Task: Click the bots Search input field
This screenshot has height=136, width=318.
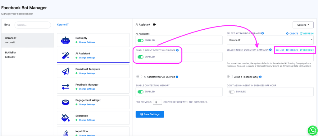Action: point(33,25)
